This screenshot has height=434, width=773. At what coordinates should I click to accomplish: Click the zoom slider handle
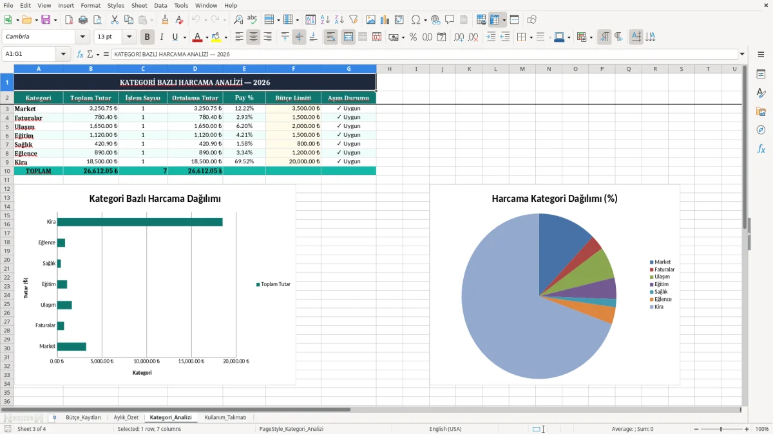(721, 429)
